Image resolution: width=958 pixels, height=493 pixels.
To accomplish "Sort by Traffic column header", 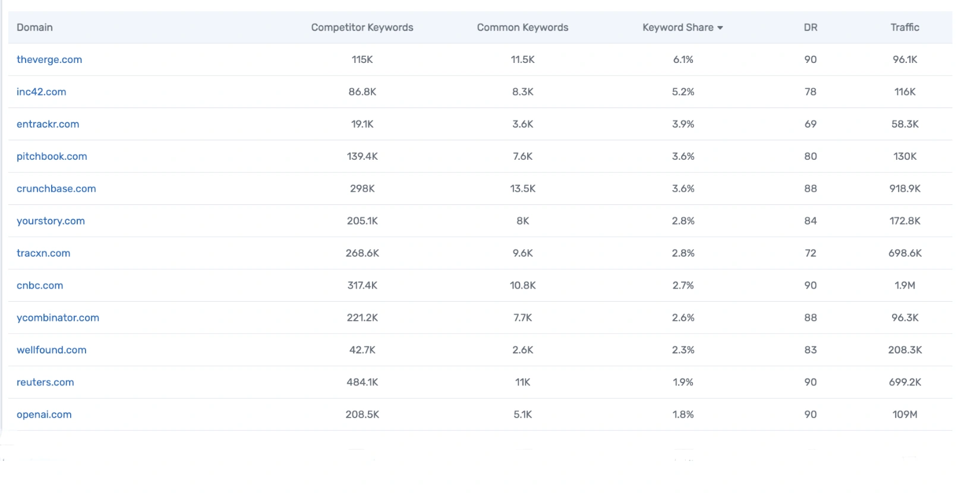I will point(905,27).
